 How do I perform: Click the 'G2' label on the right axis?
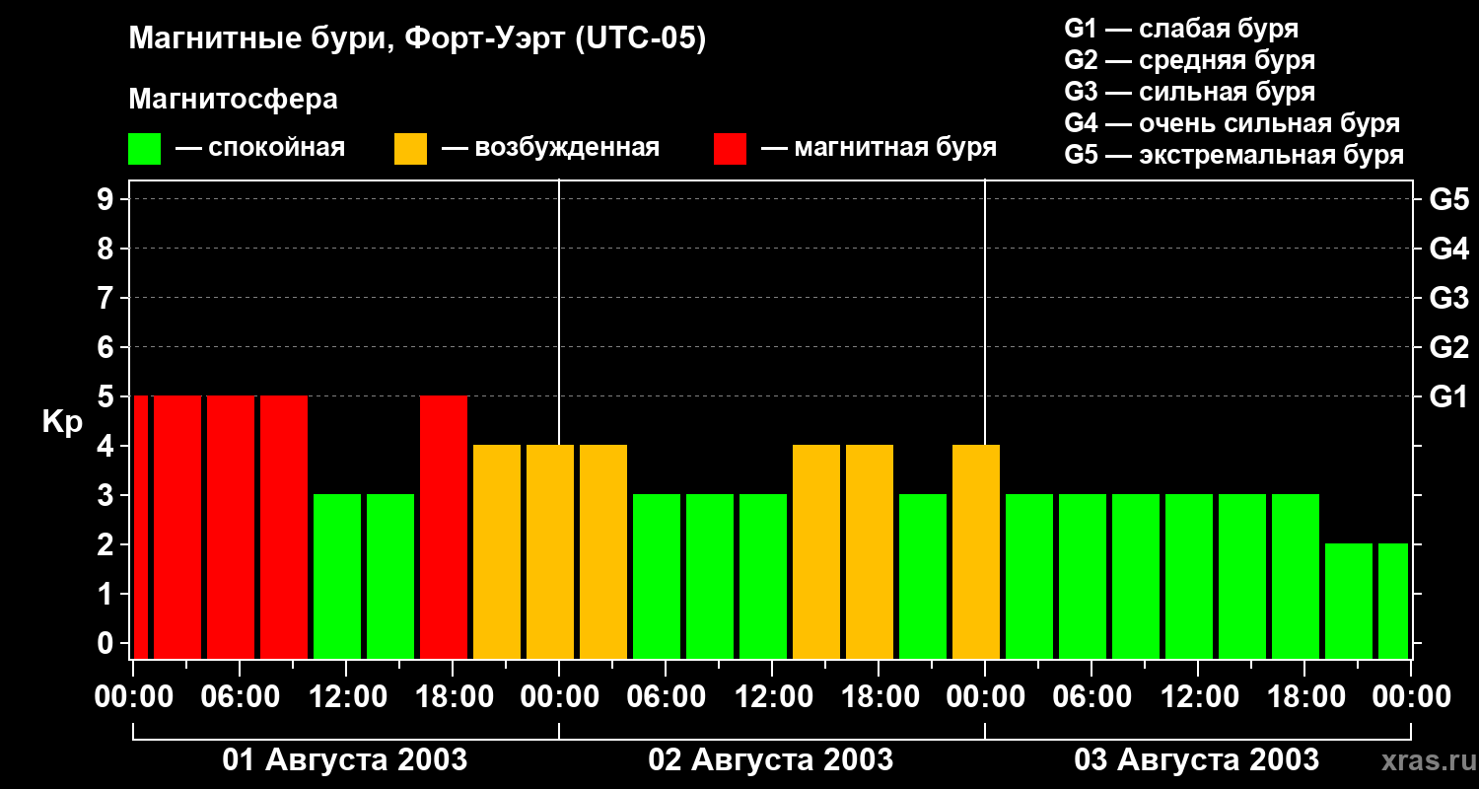[1448, 347]
